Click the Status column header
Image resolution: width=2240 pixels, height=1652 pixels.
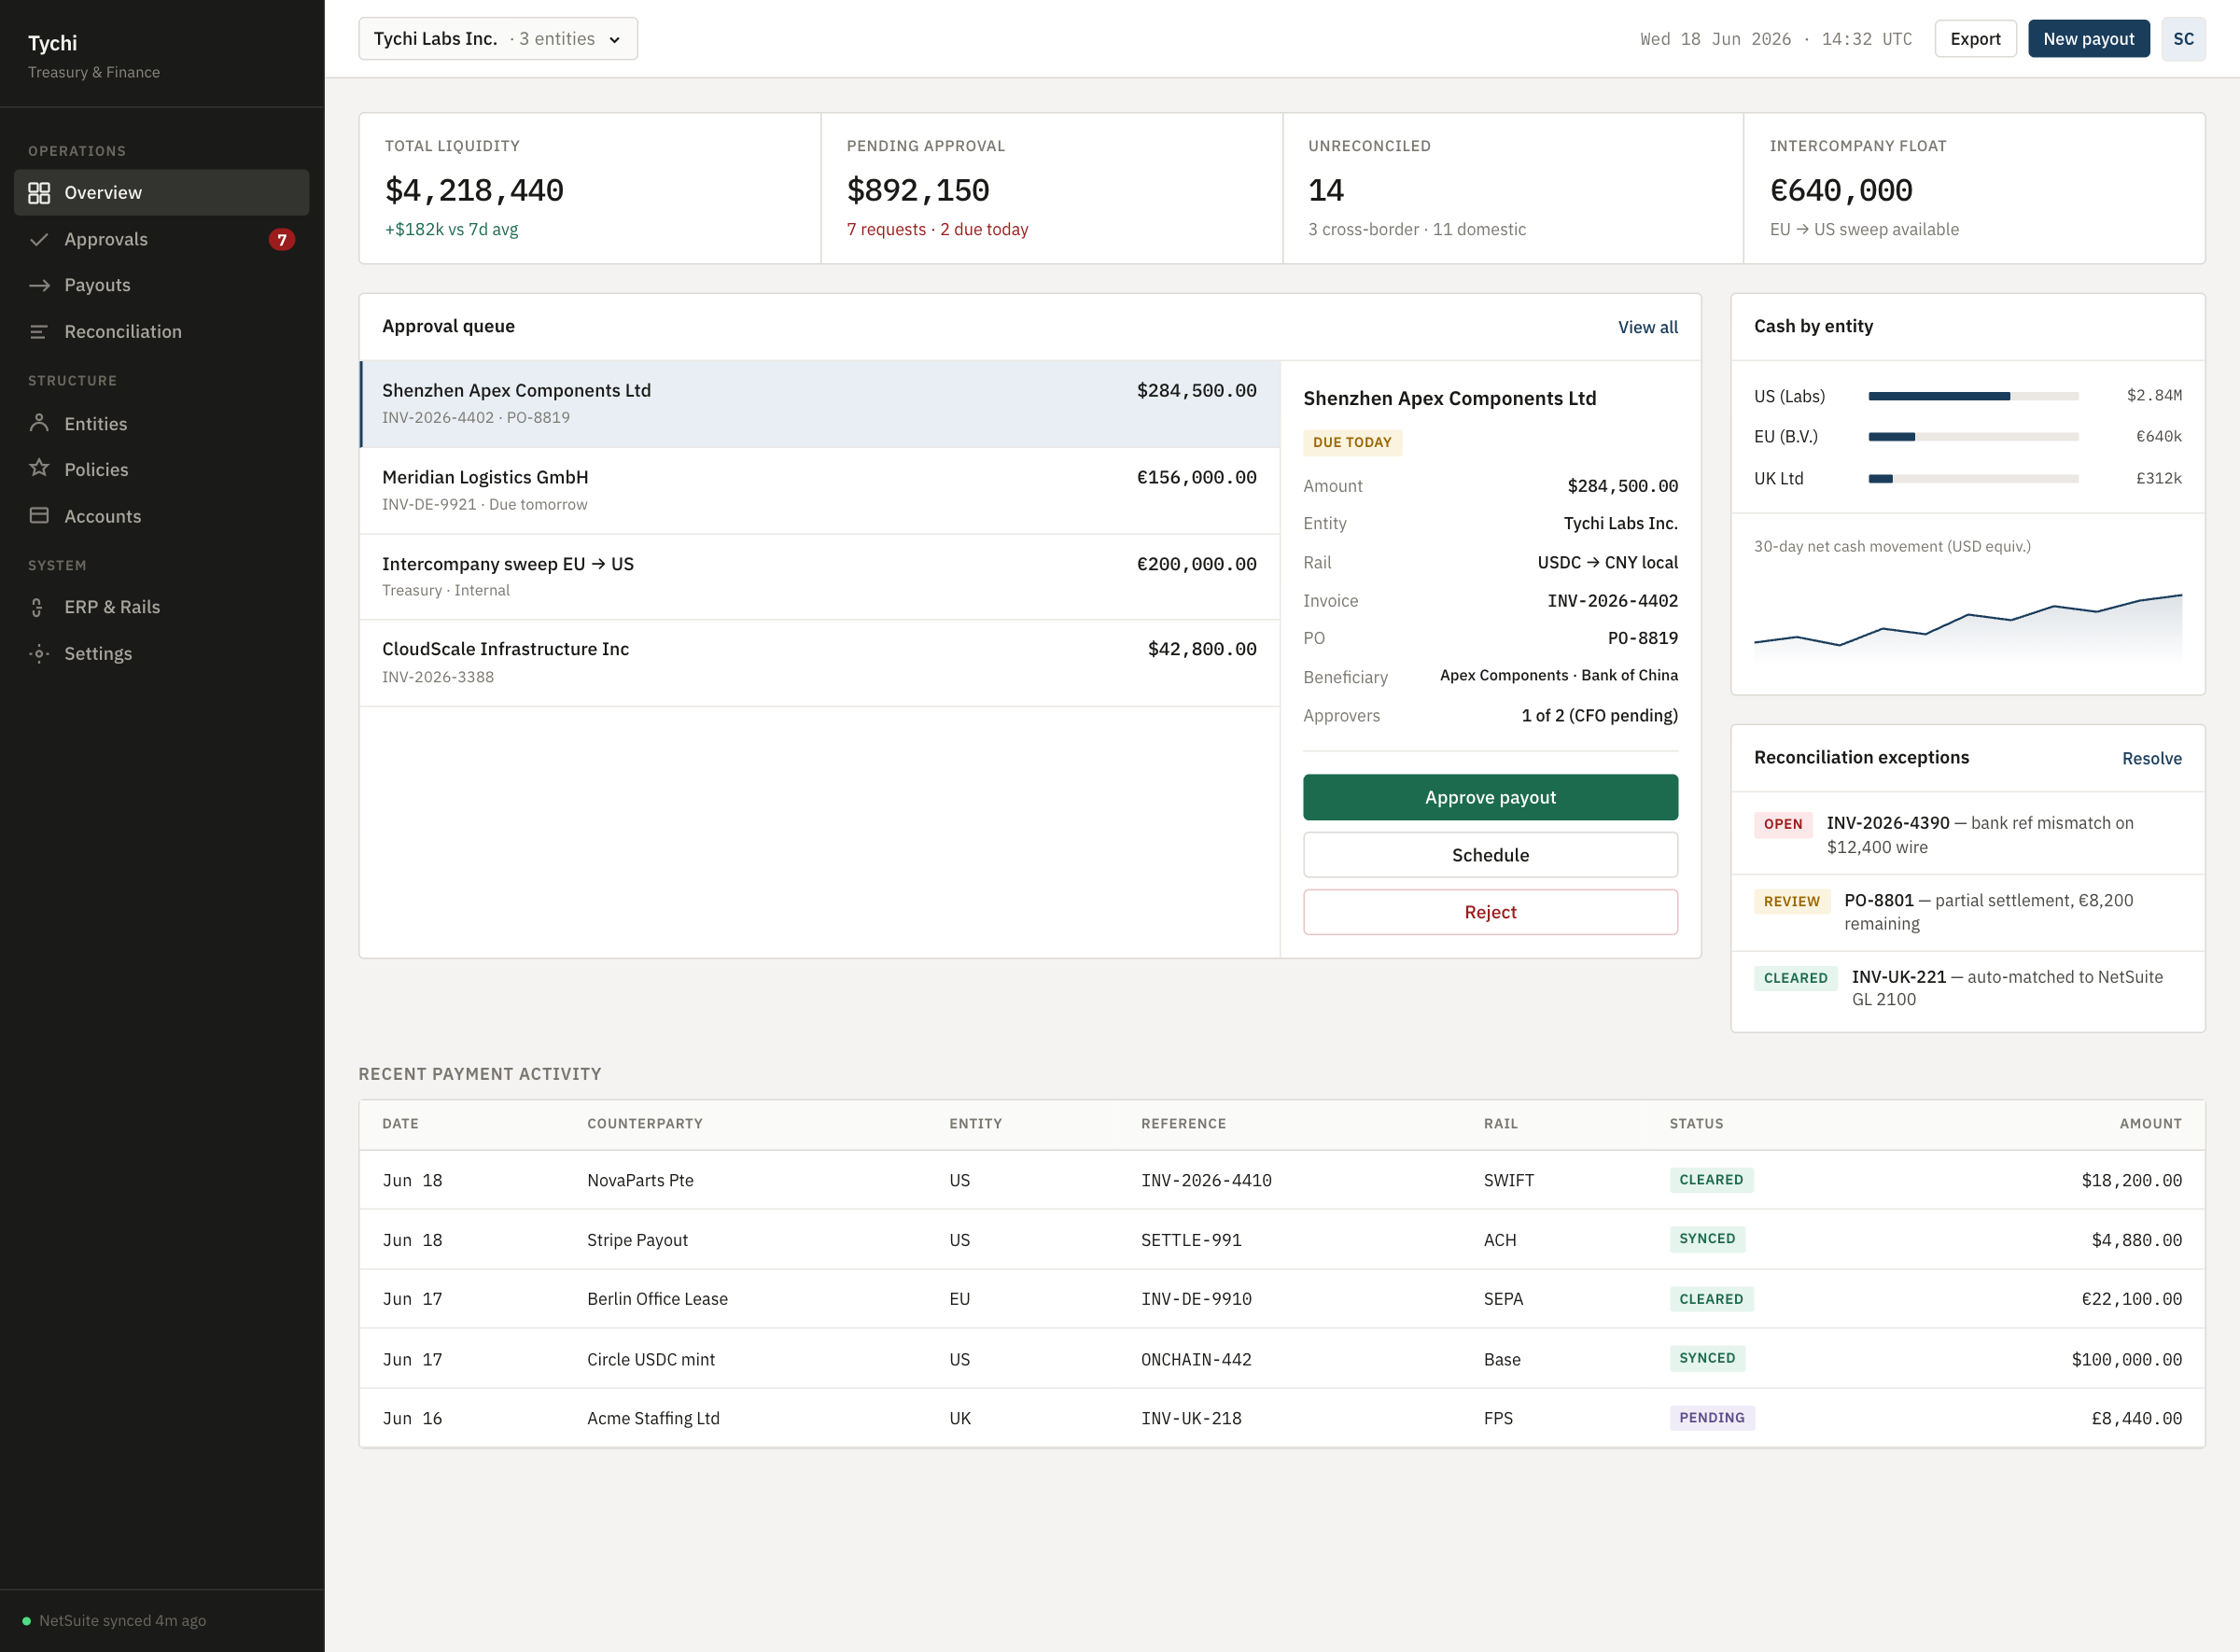click(x=1696, y=1124)
